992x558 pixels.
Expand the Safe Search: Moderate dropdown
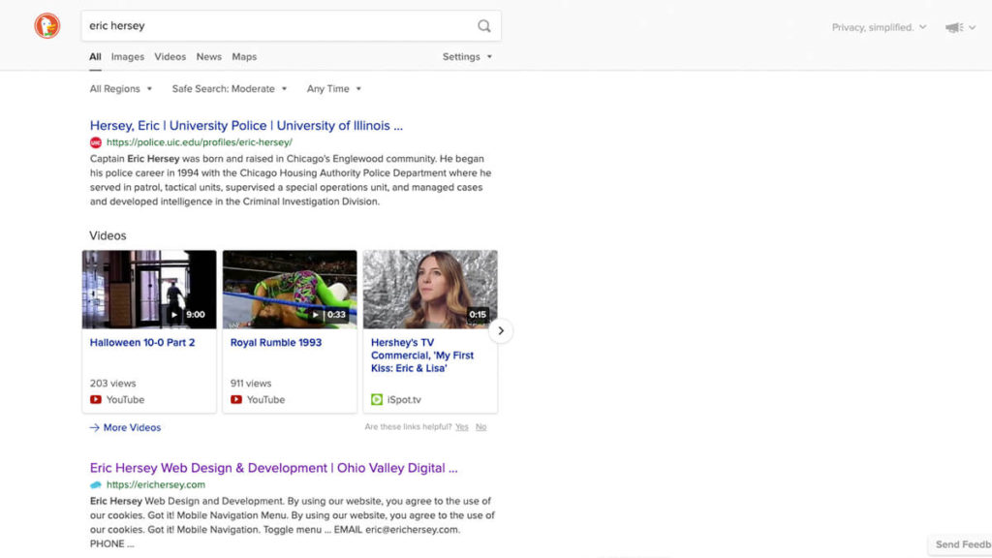pyautogui.click(x=230, y=89)
